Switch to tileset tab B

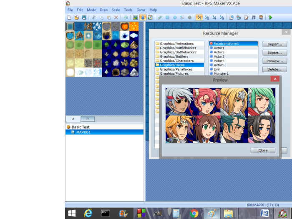88,119
